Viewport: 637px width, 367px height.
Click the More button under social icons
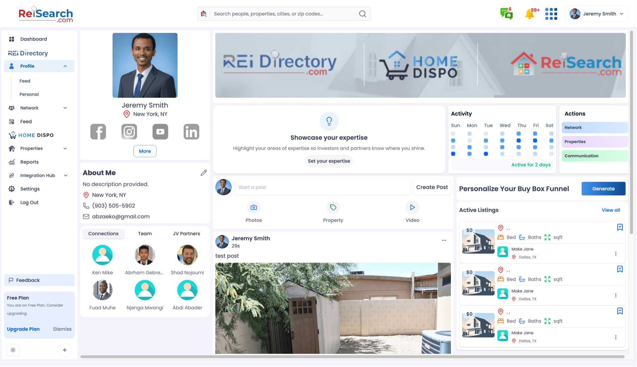click(x=145, y=151)
